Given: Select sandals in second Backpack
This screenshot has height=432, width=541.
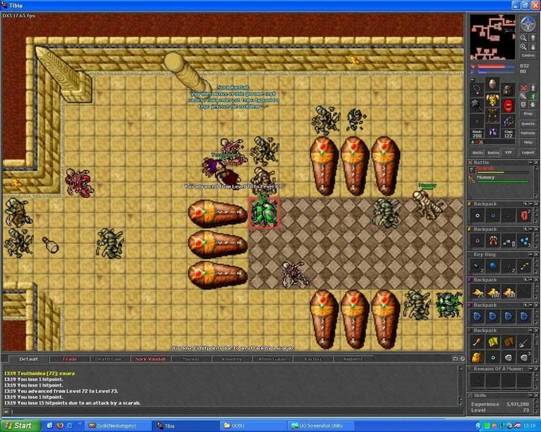Looking at the screenshot, I should [x=493, y=241].
